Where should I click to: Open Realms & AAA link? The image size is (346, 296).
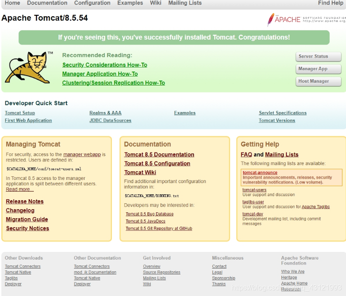click(105, 113)
